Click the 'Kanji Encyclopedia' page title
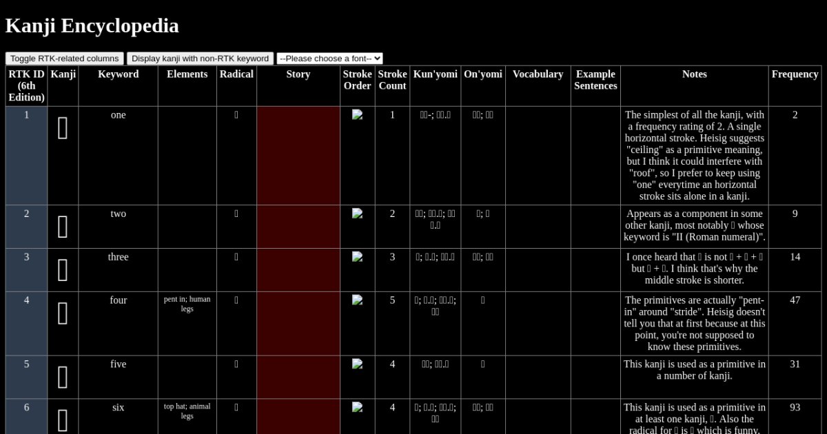Screen dimensions: 827x434 click(92, 26)
